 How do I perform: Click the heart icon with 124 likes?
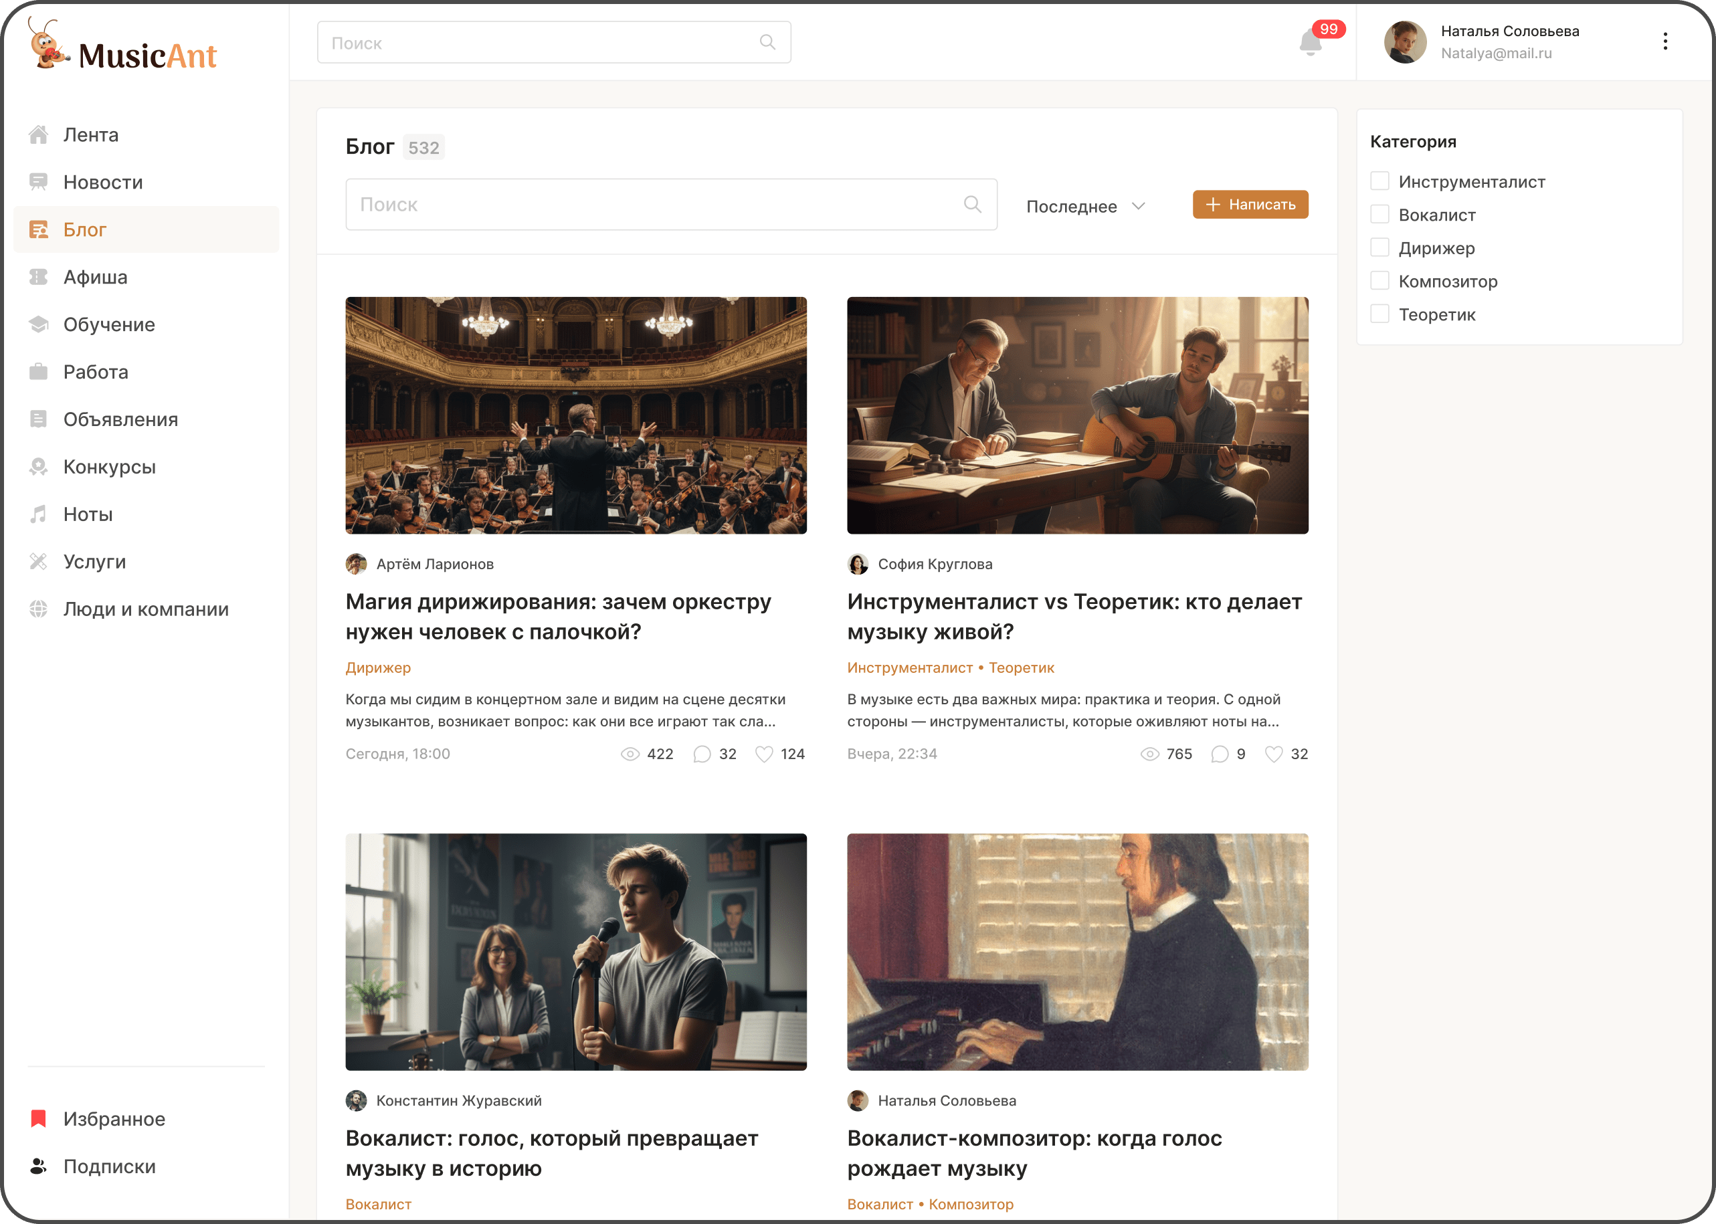click(x=764, y=754)
